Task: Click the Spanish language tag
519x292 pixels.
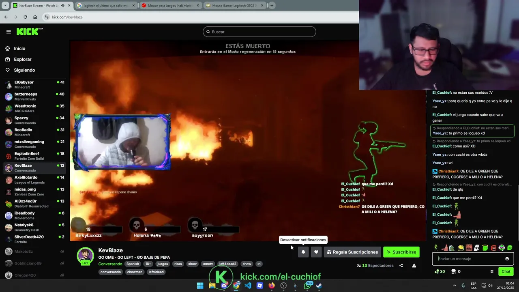Action: [x=133, y=264]
